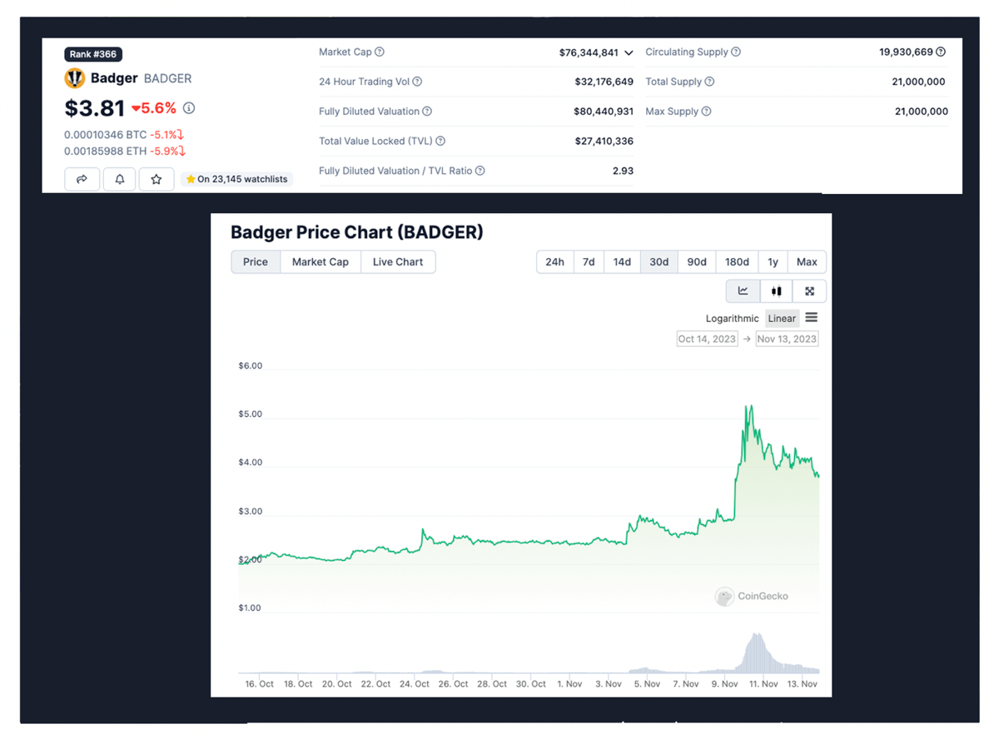Click the 11. Nov x-axis label
The width and height of the screenshot is (999, 739).
[x=763, y=684]
